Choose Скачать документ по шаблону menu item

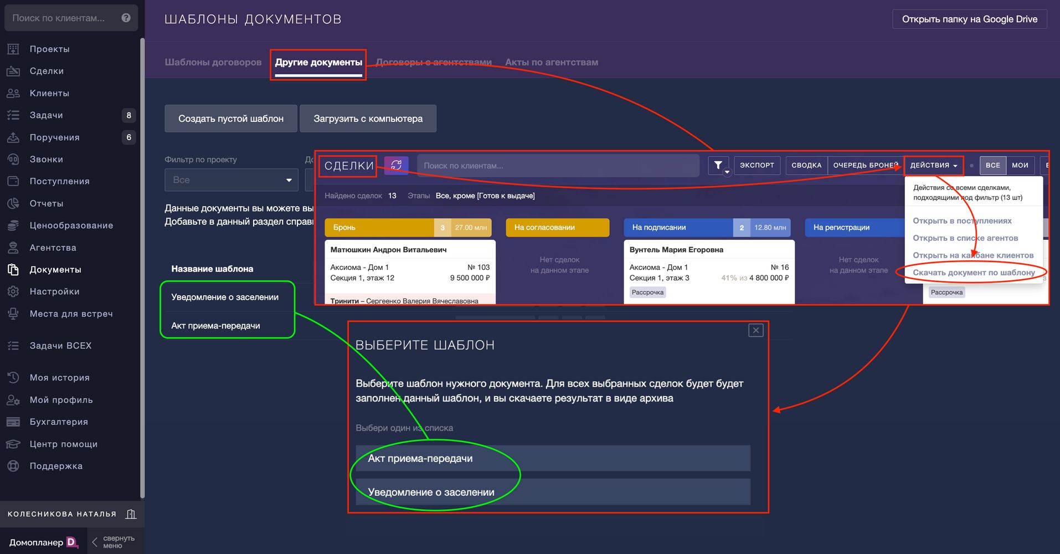tap(973, 273)
